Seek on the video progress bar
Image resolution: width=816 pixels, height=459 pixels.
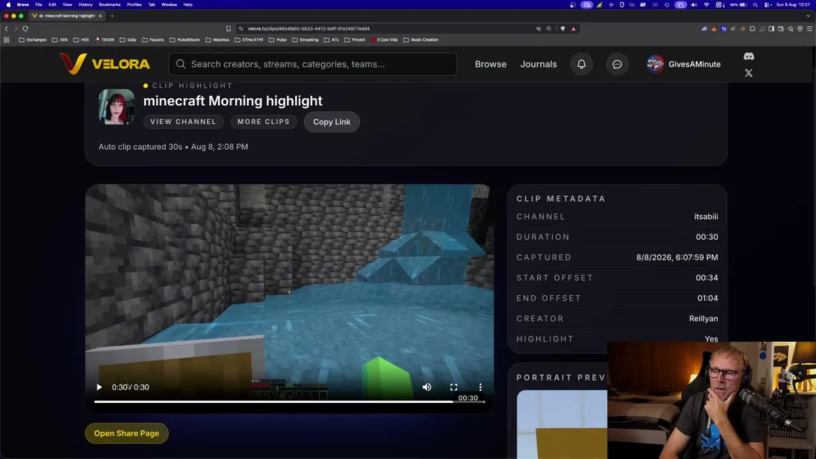point(289,402)
